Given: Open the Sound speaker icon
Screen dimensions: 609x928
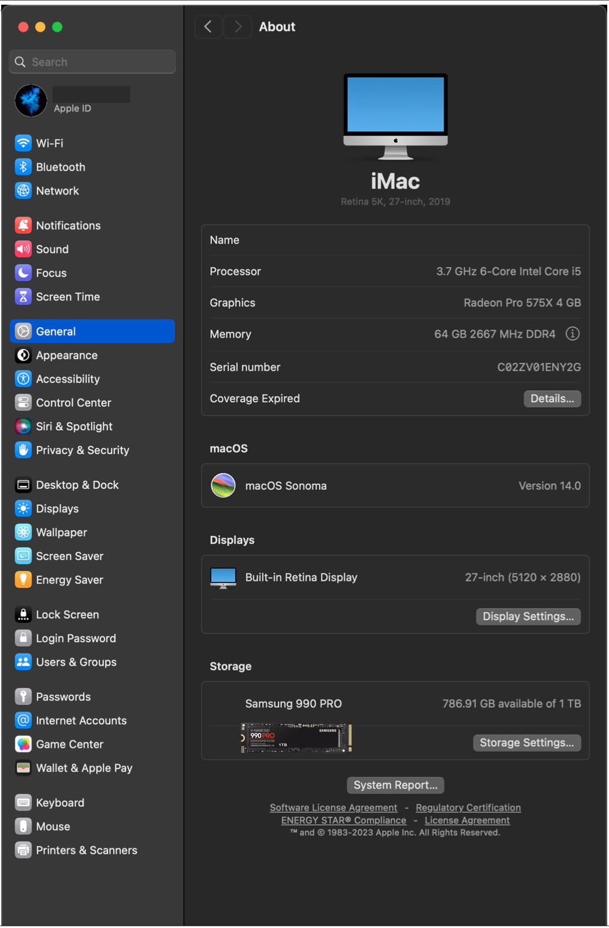Looking at the screenshot, I should (23, 250).
